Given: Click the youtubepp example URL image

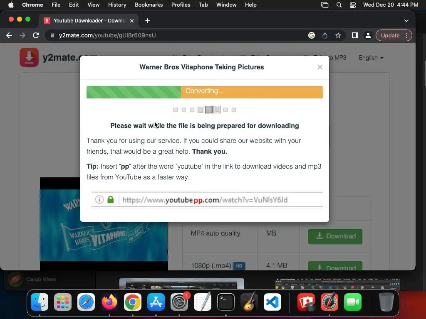Looking at the screenshot, I should (207, 200).
